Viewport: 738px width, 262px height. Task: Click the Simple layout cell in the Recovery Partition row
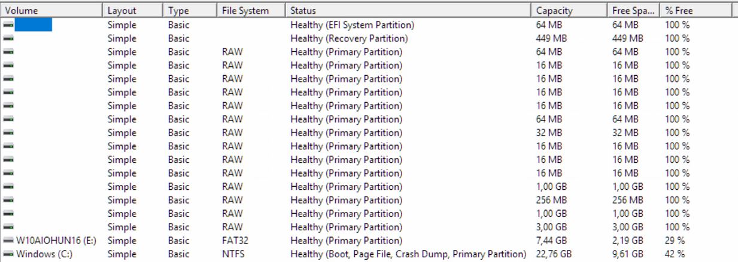[x=122, y=39]
